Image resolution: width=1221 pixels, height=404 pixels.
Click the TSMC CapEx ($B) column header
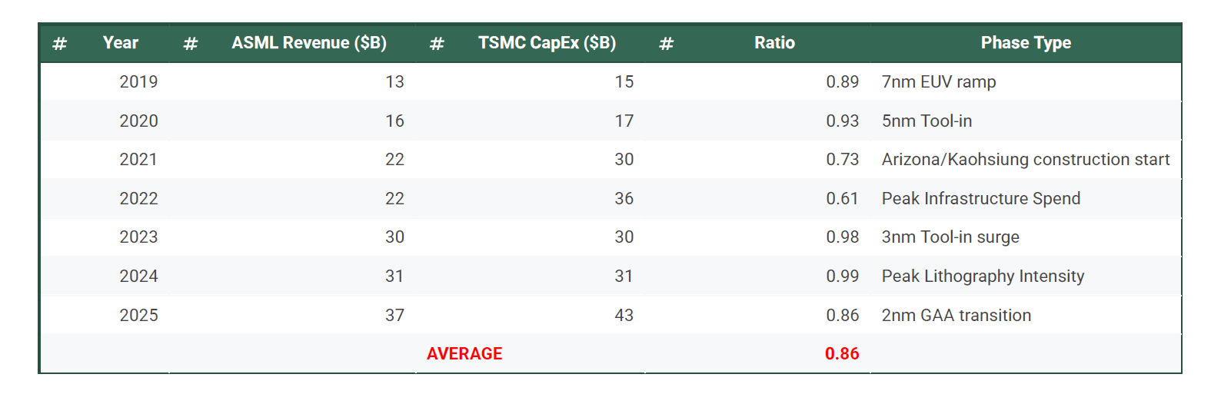tap(547, 43)
